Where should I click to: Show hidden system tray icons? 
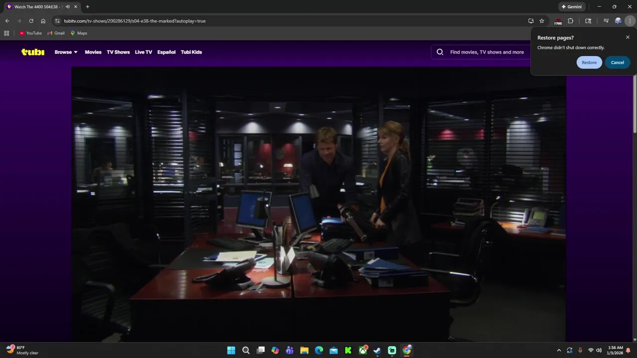(x=559, y=350)
